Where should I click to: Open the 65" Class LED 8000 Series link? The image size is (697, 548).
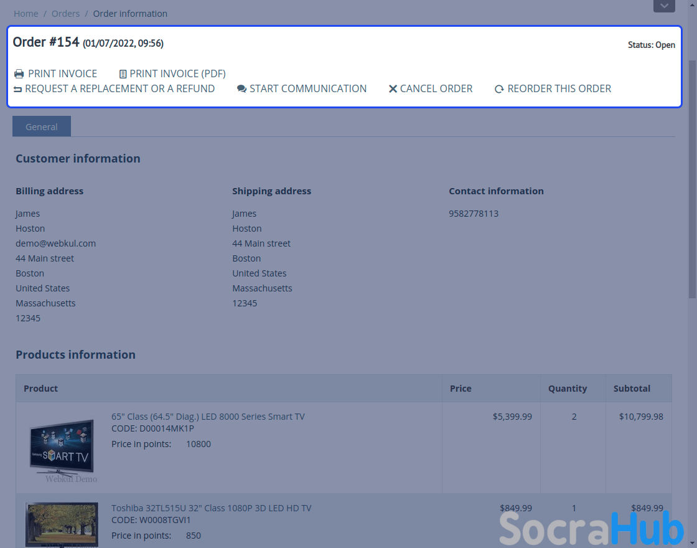point(208,417)
